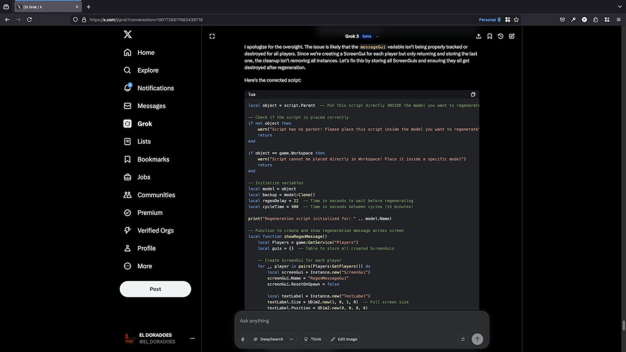The width and height of the screenshot is (626, 352).
Task: Open the wrench developer tools icon
Action: click(573, 20)
